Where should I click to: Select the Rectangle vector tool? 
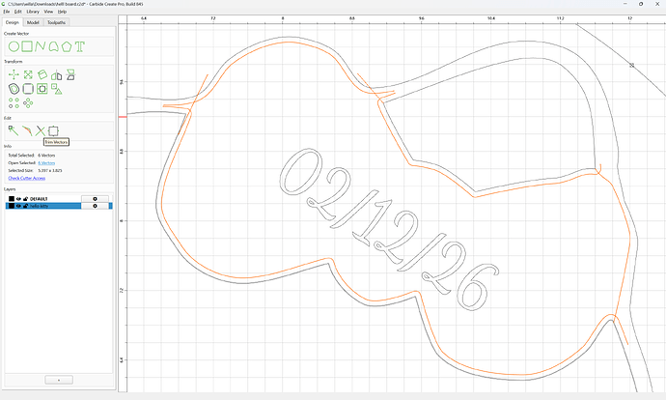(x=27, y=46)
